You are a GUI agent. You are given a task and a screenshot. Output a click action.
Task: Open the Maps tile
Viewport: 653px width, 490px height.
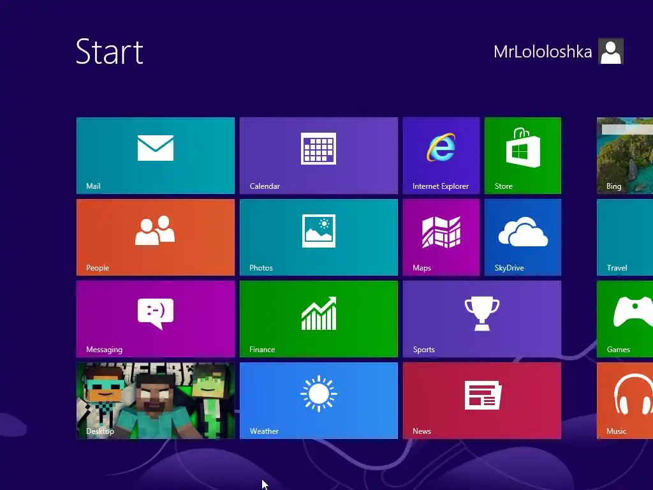click(441, 237)
